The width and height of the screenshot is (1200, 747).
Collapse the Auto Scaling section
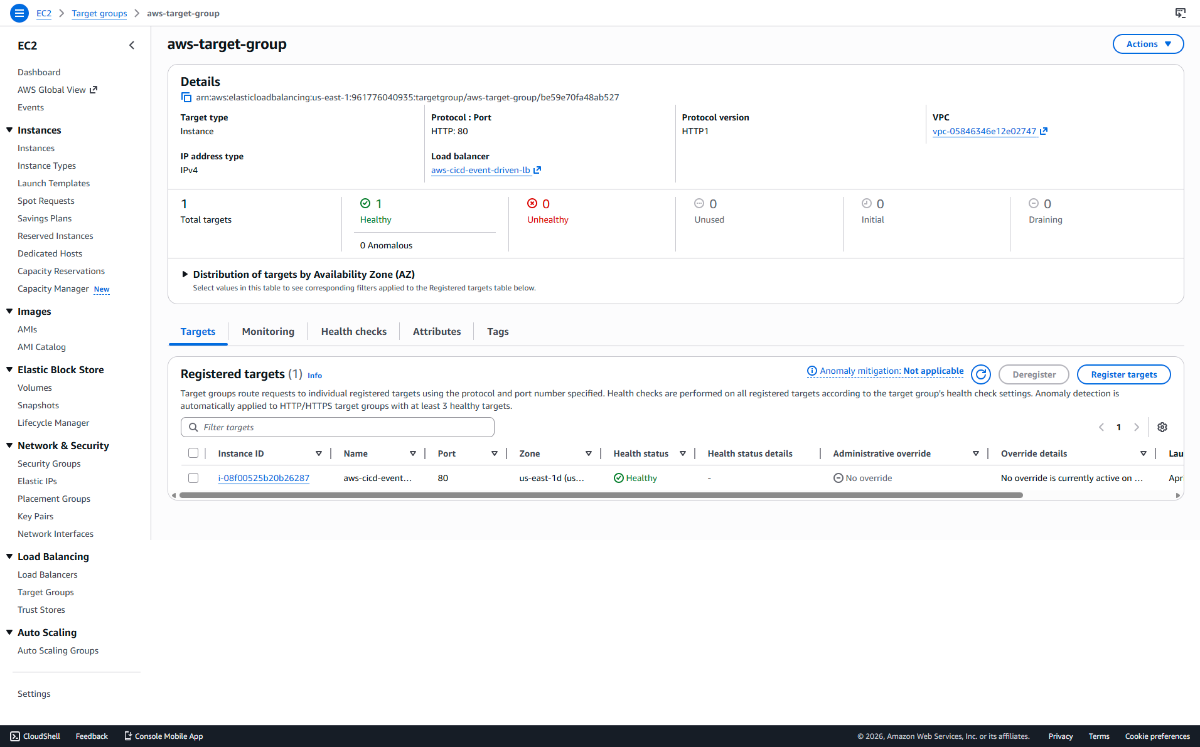point(9,632)
